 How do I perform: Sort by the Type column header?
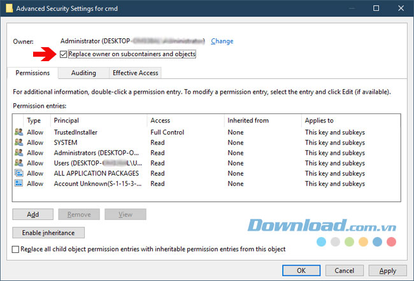click(34, 120)
